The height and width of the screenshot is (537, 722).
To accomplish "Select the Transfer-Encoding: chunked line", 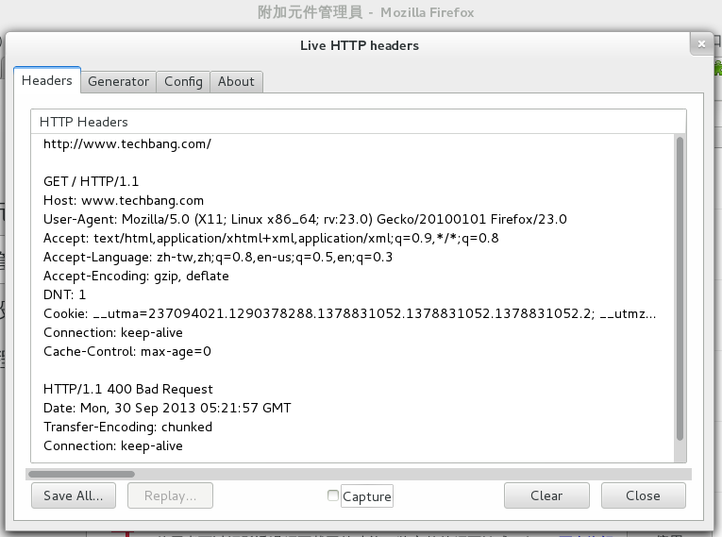I will pyautogui.click(x=127, y=427).
